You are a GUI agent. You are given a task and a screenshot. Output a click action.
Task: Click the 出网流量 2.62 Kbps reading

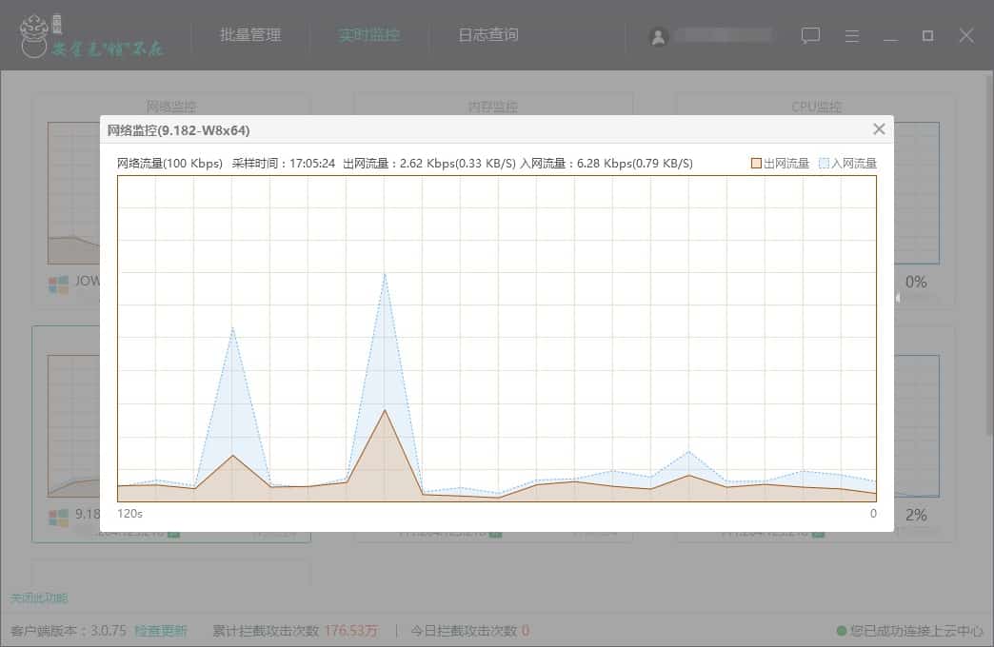429,164
